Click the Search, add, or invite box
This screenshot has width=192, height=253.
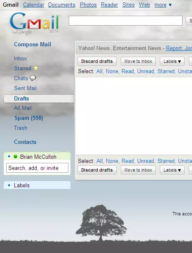(x=37, y=168)
